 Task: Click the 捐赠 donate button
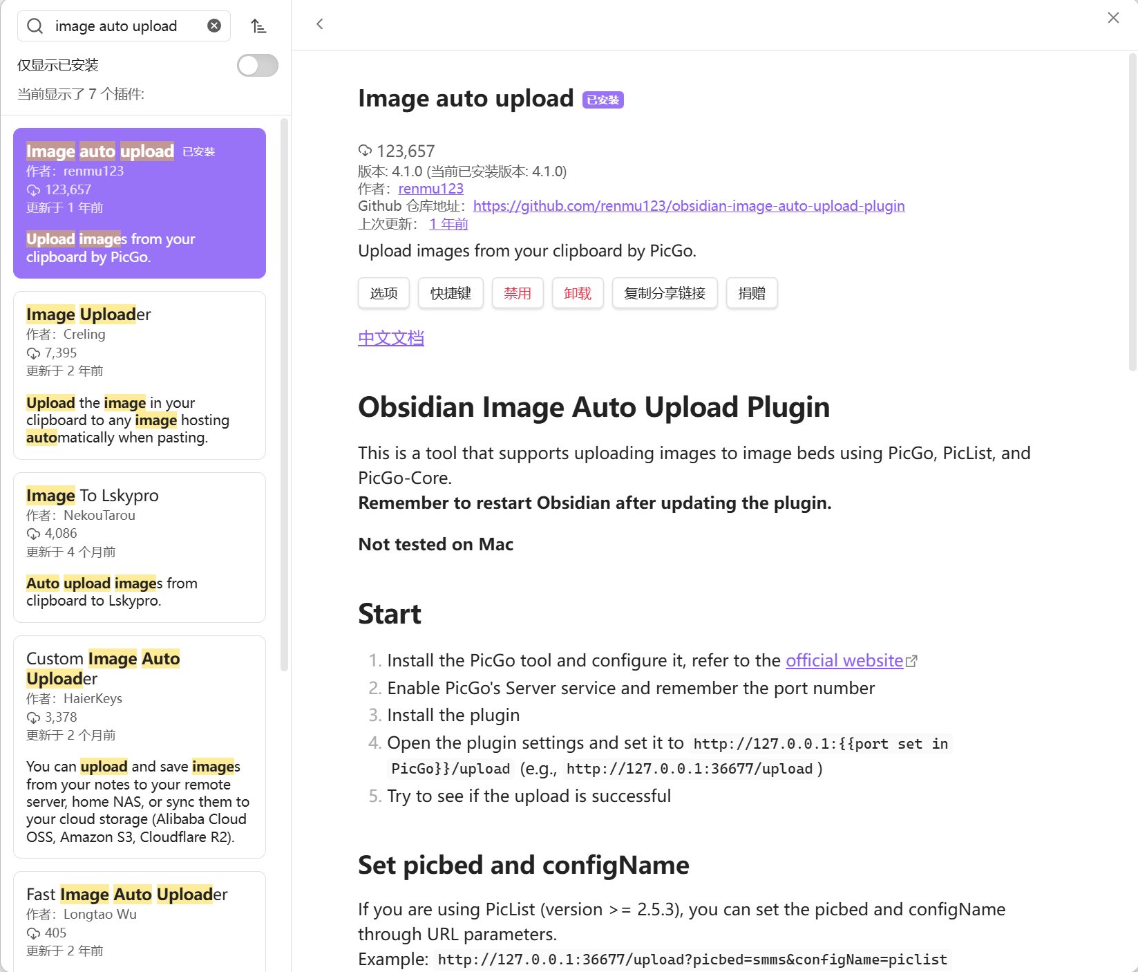click(752, 293)
